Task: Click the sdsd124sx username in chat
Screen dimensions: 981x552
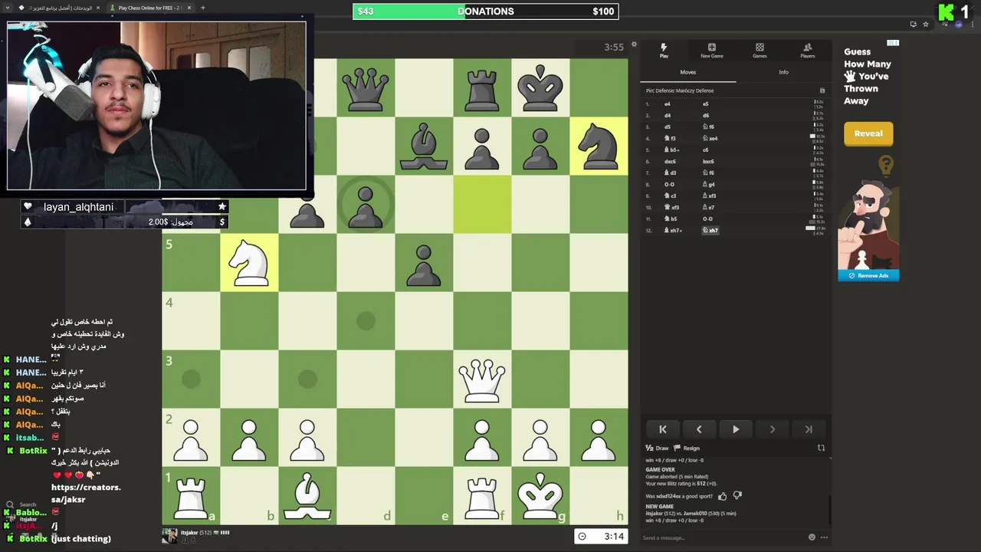Action: (x=668, y=496)
